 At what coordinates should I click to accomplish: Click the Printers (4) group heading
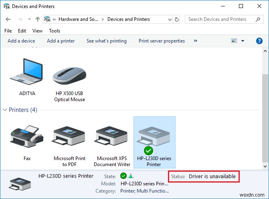tap(23, 110)
